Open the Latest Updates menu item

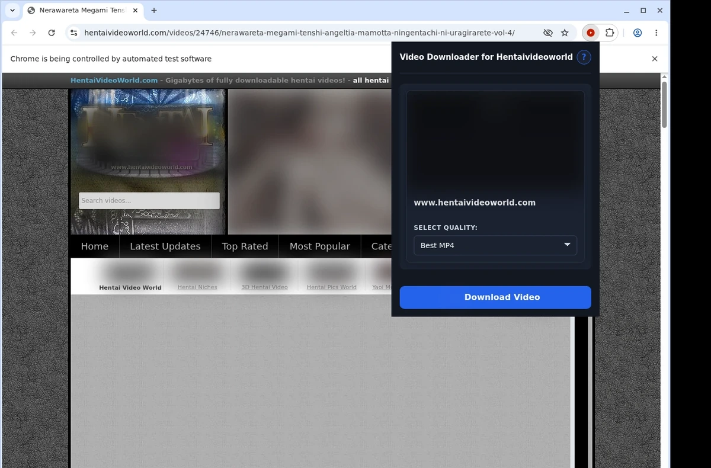[165, 246]
